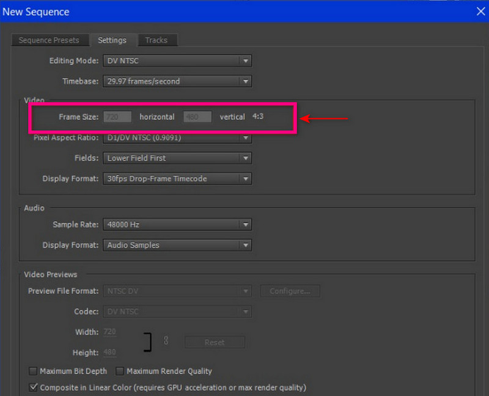This screenshot has width=489, height=396.
Task: Switch to the Sequence Presets tab
Action: (x=49, y=40)
